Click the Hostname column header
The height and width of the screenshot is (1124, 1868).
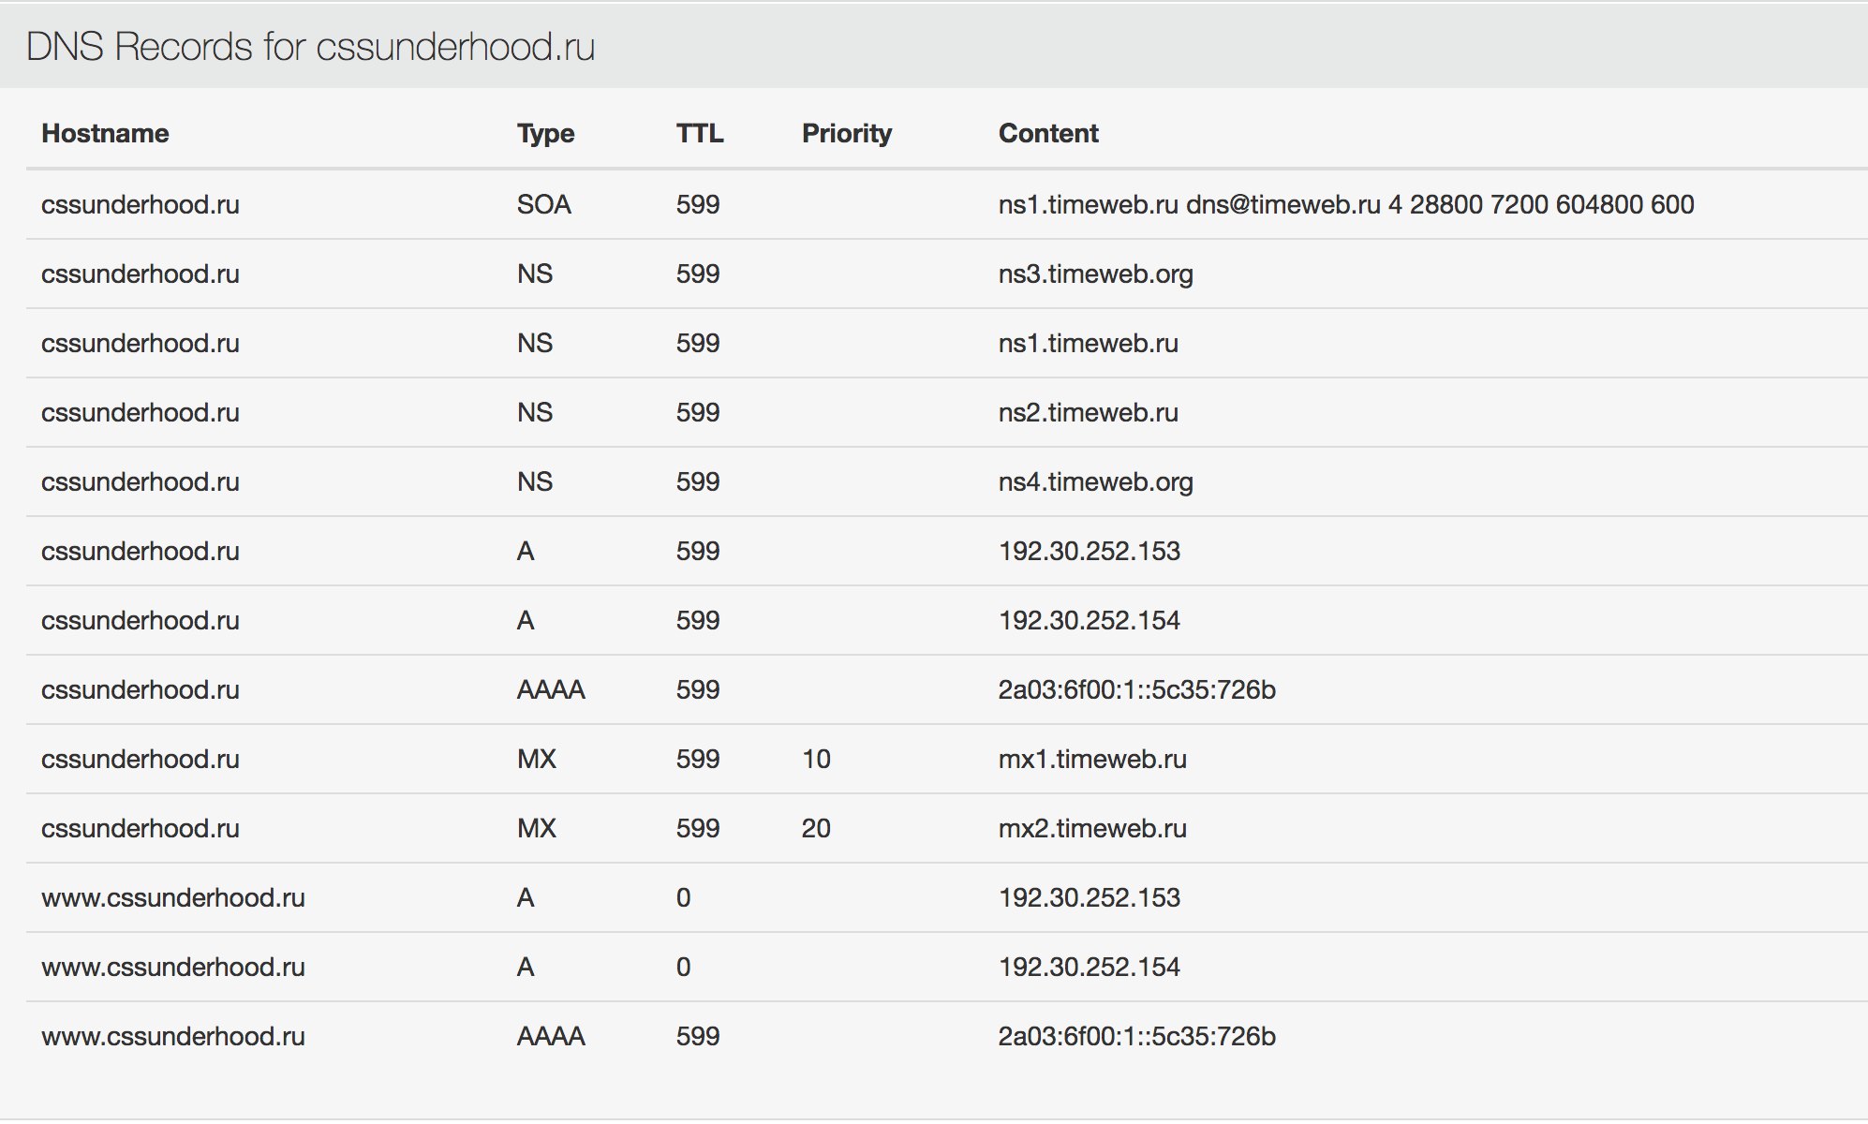(105, 133)
